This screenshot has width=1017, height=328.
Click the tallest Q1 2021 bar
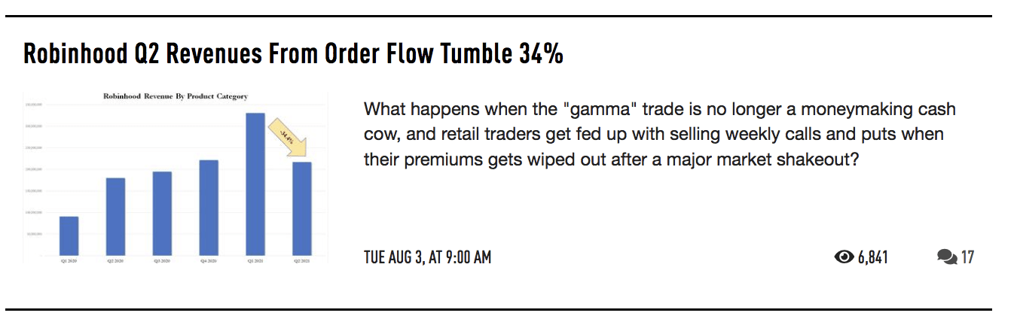[x=255, y=184]
